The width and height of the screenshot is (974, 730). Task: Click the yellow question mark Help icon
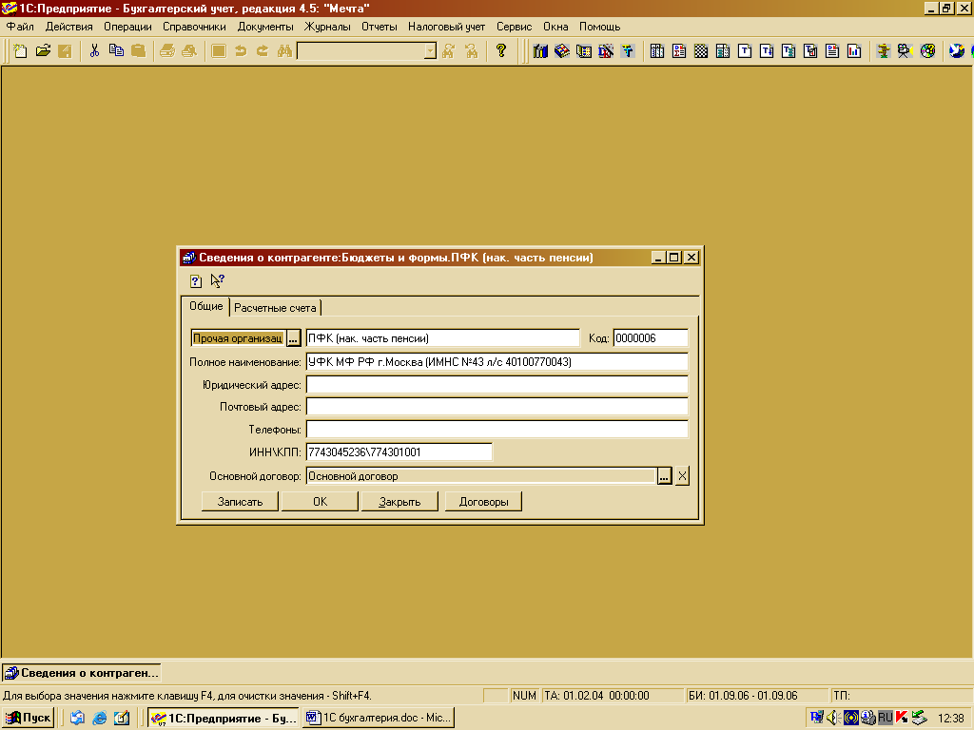click(500, 51)
